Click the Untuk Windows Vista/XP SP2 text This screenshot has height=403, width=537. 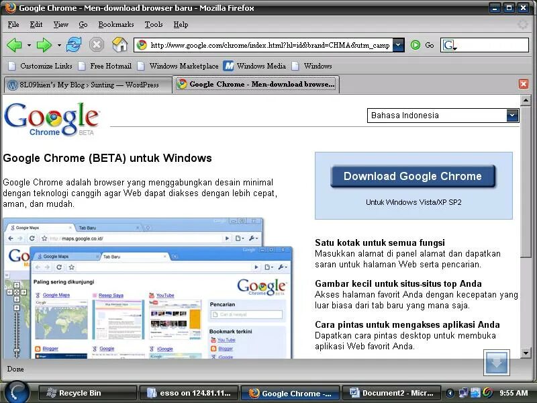pyautogui.click(x=413, y=202)
